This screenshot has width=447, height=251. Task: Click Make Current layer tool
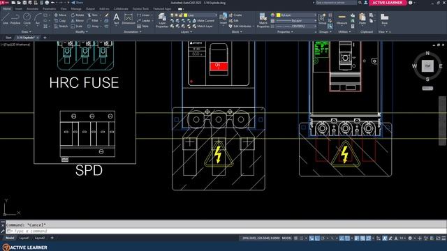203,21
